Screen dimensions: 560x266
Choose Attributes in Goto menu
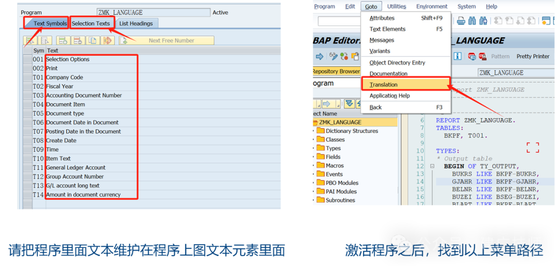click(405, 18)
